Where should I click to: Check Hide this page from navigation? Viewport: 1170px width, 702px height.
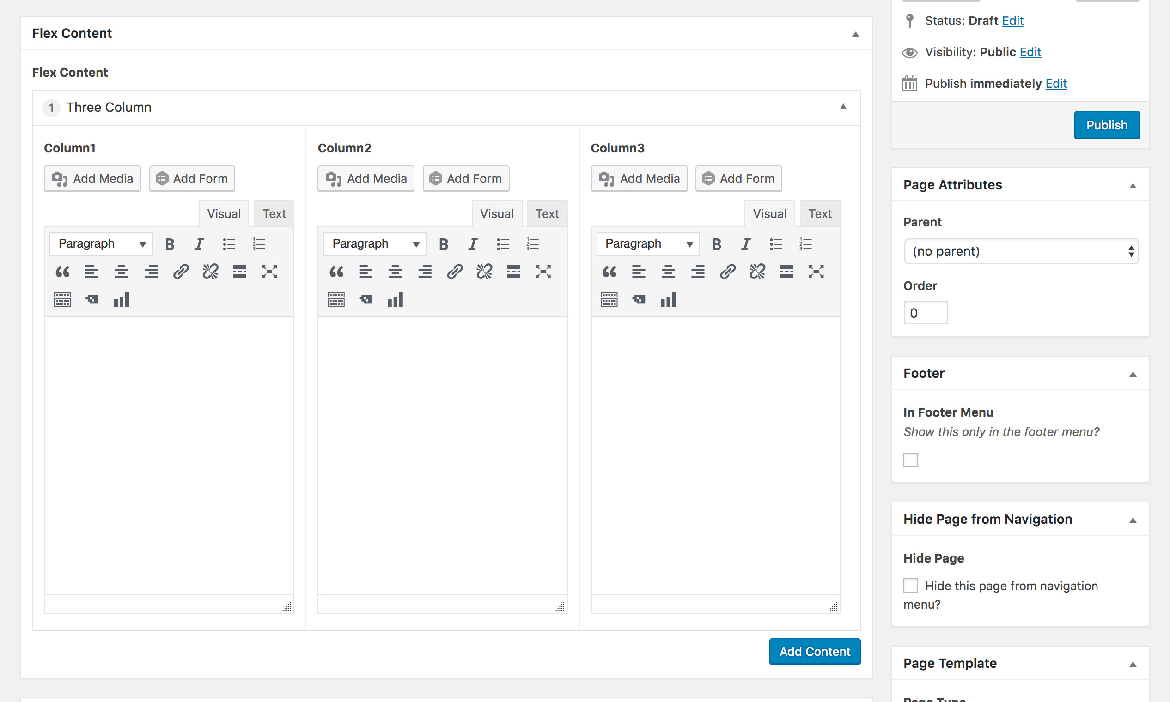[x=910, y=586]
